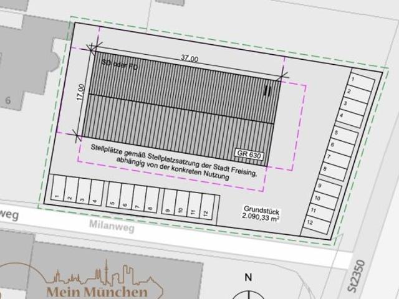Screen dimensions: 399x299
Task: Click the "II" storey marker on the building
Action: click(267, 91)
